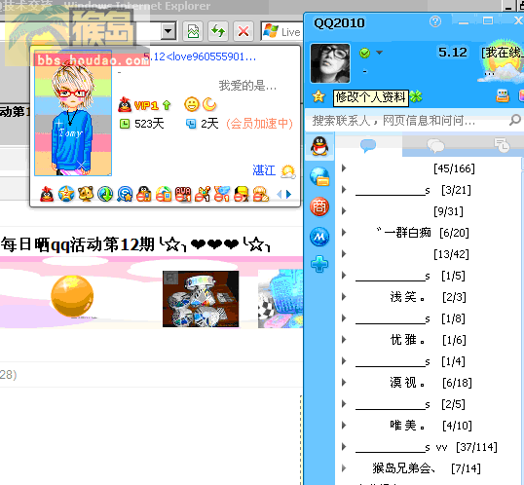
Task: Click the QQ2010 help question mark icon
Action: click(x=435, y=22)
